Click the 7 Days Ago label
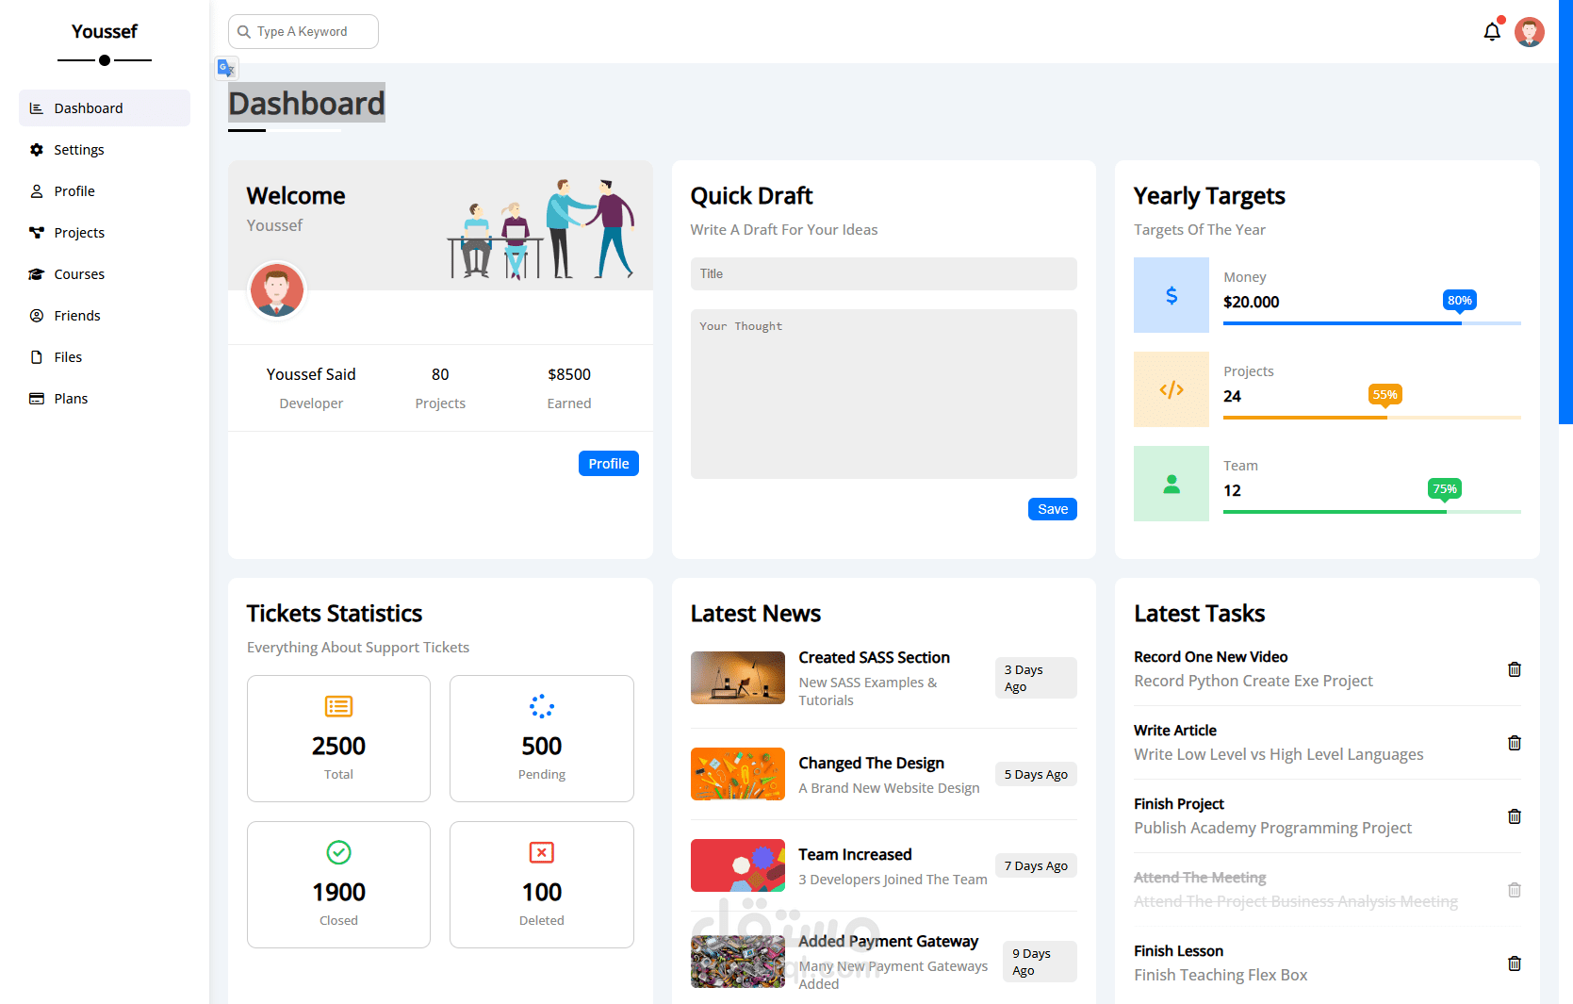1573x1004 pixels. (x=1036, y=865)
